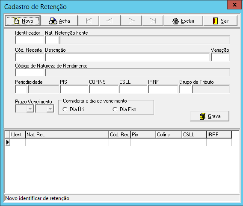Open the Acha search button

pos(59,21)
